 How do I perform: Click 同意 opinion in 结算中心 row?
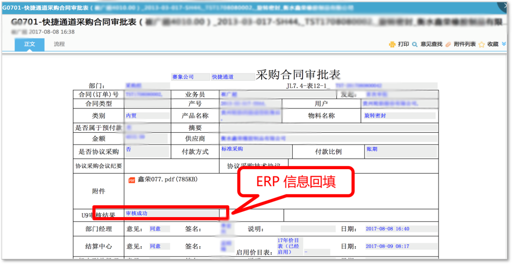point(160,246)
